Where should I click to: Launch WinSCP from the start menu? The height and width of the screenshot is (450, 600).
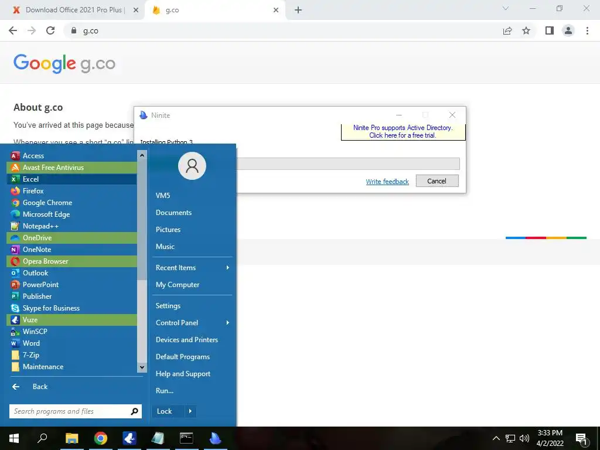tap(71, 332)
